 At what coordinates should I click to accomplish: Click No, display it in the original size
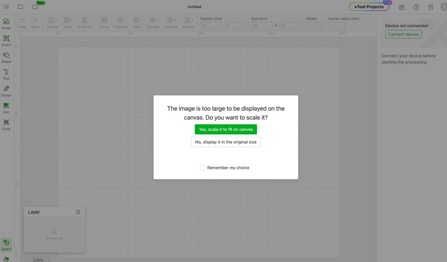tap(226, 142)
